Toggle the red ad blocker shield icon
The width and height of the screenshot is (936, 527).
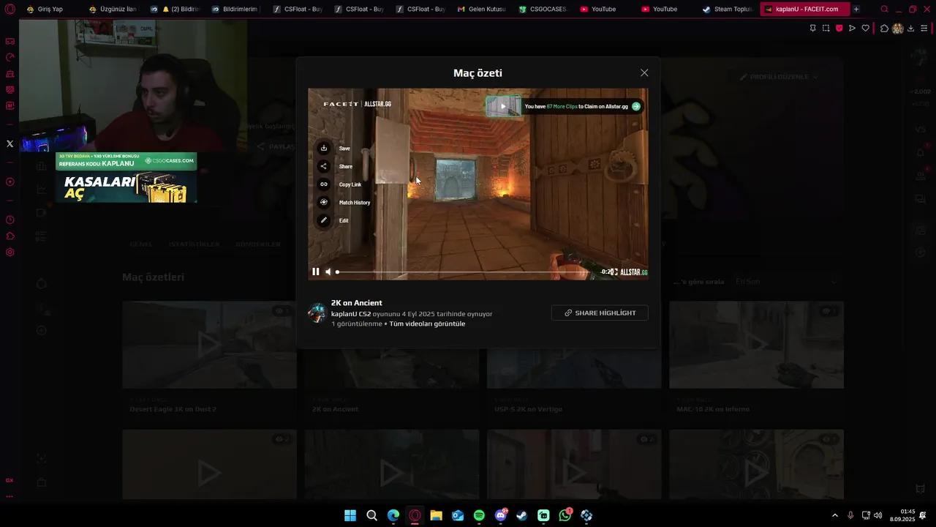pyautogui.click(x=839, y=28)
